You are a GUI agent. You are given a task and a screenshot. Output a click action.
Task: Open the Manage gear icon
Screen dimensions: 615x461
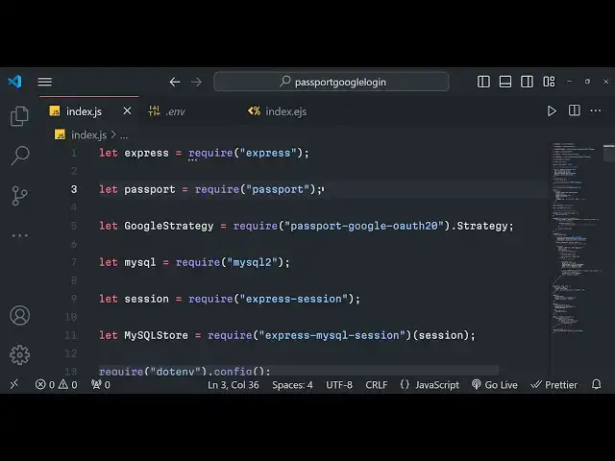(x=19, y=355)
